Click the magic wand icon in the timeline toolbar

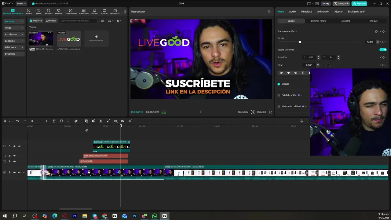108,121
